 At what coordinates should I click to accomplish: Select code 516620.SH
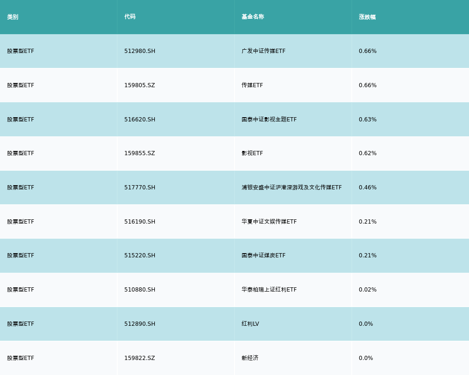pos(140,120)
